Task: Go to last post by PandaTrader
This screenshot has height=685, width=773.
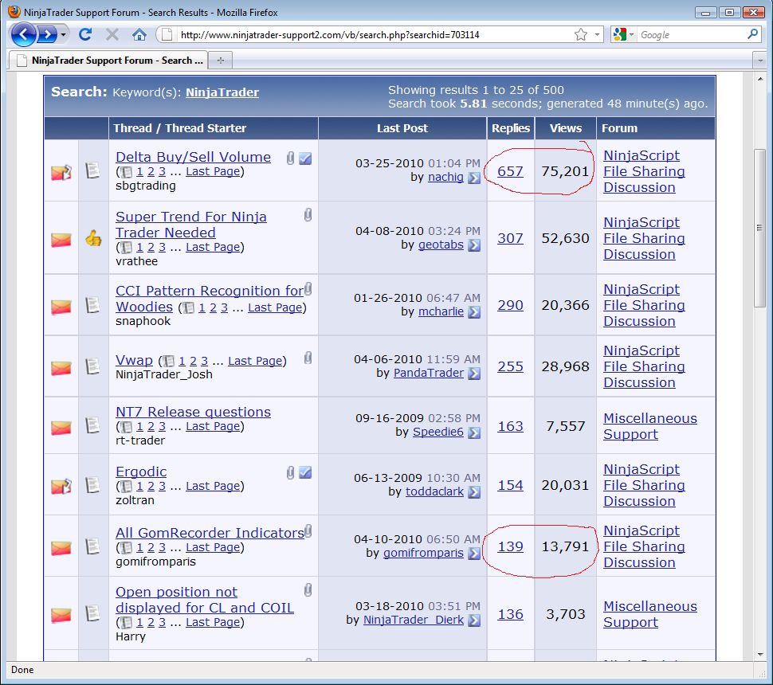Action: pyautogui.click(x=473, y=373)
